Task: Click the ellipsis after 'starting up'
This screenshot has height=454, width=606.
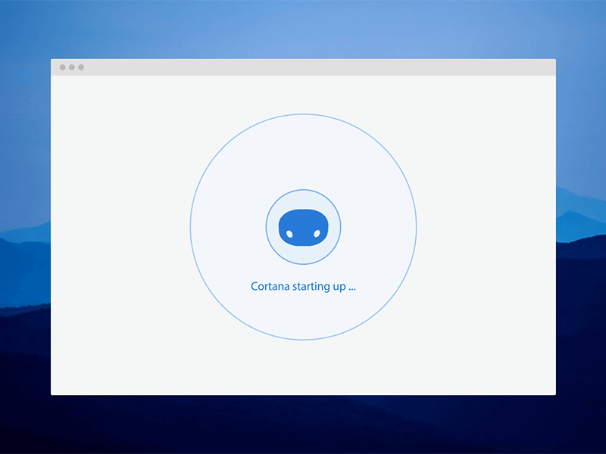Action: pos(351,287)
